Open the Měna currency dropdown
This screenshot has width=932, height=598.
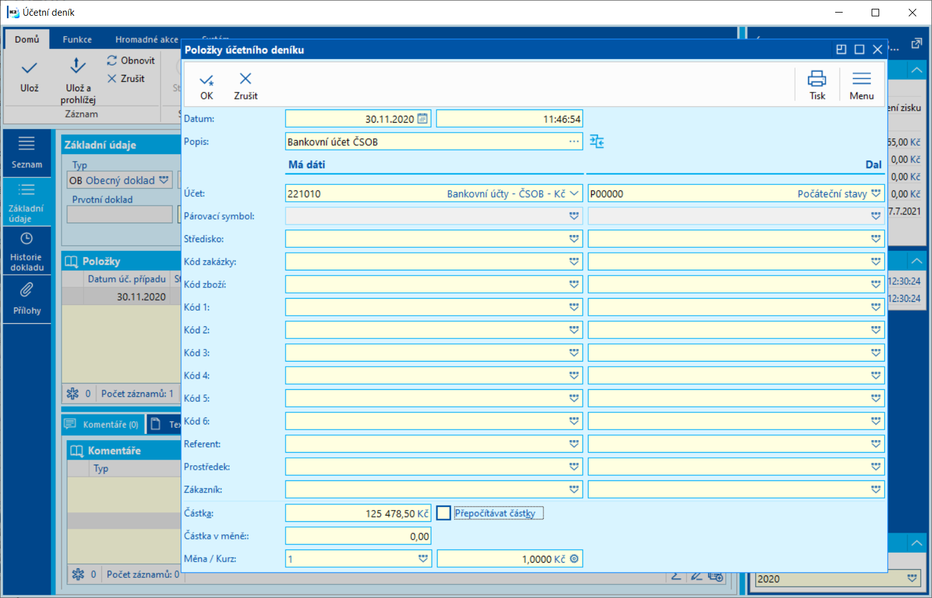point(423,559)
